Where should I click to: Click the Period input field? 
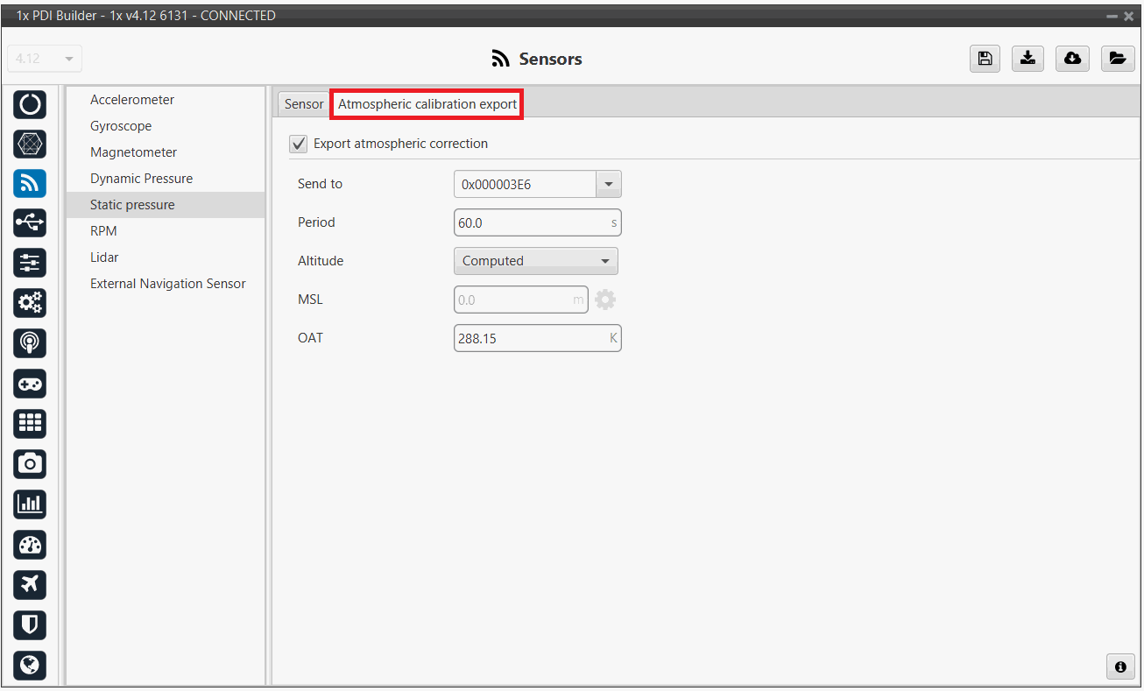click(531, 222)
